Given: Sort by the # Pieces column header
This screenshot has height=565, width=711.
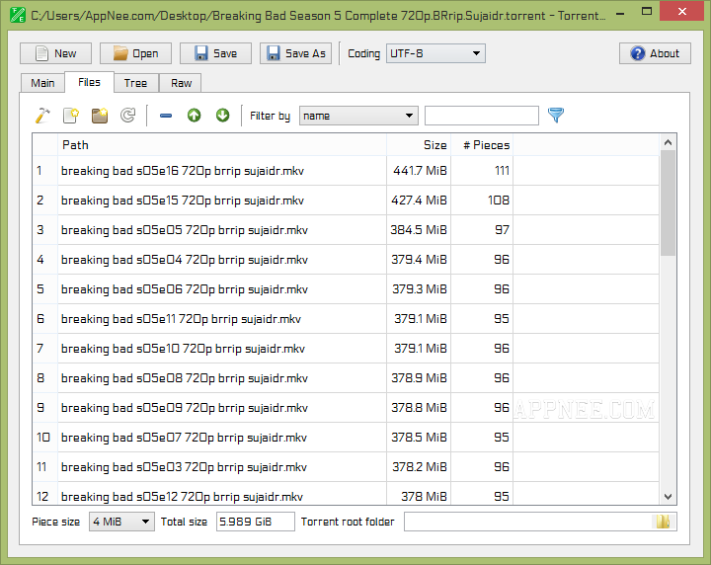Looking at the screenshot, I should coord(482,145).
